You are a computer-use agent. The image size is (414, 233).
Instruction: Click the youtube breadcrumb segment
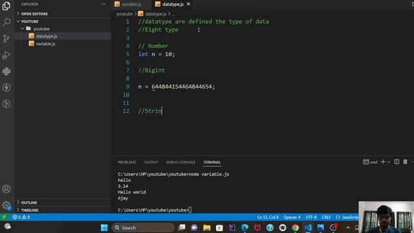[x=124, y=14]
